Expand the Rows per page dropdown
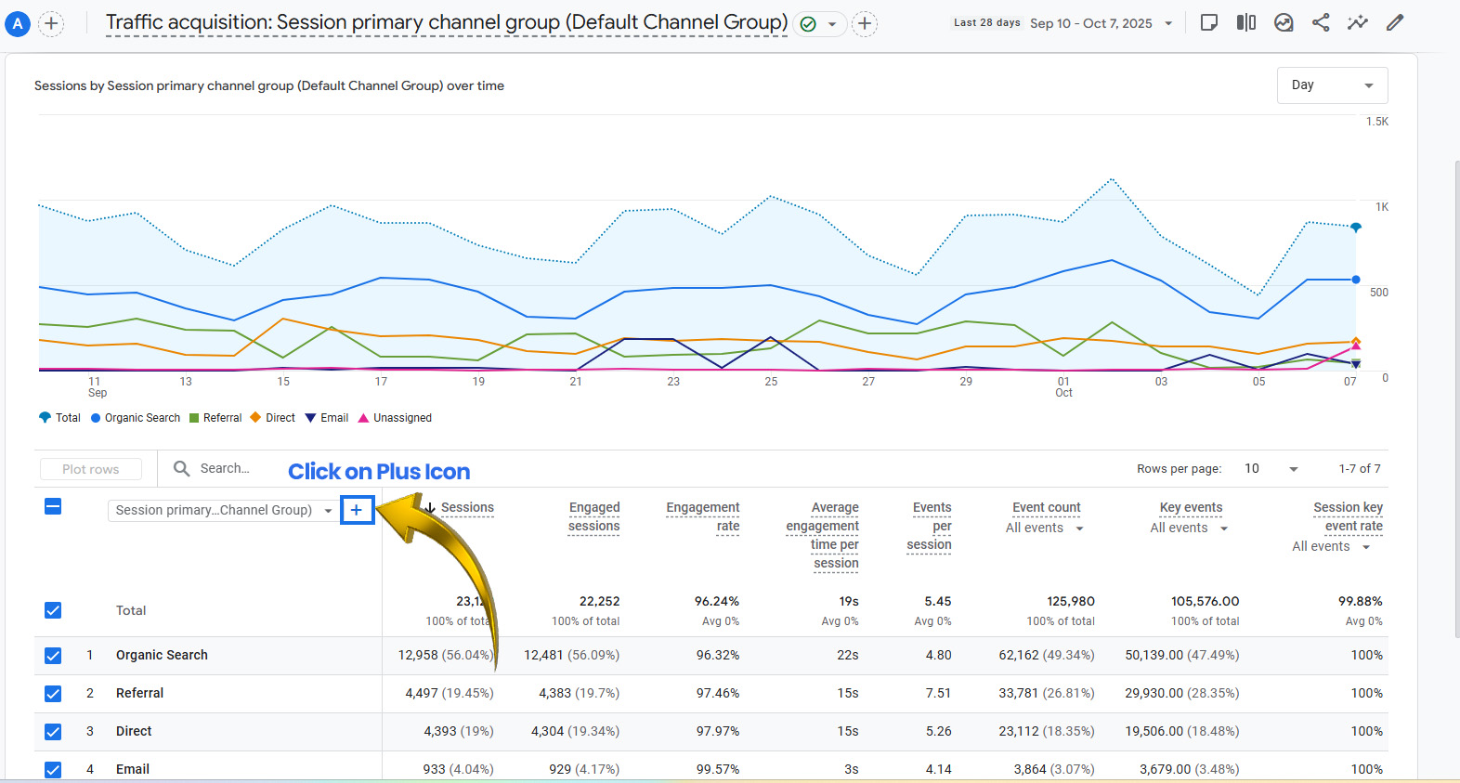This screenshot has width=1460, height=783. coord(1271,469)
